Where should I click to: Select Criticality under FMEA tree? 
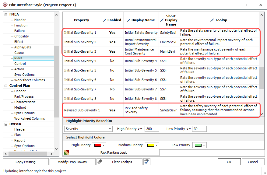pos(22,36)
